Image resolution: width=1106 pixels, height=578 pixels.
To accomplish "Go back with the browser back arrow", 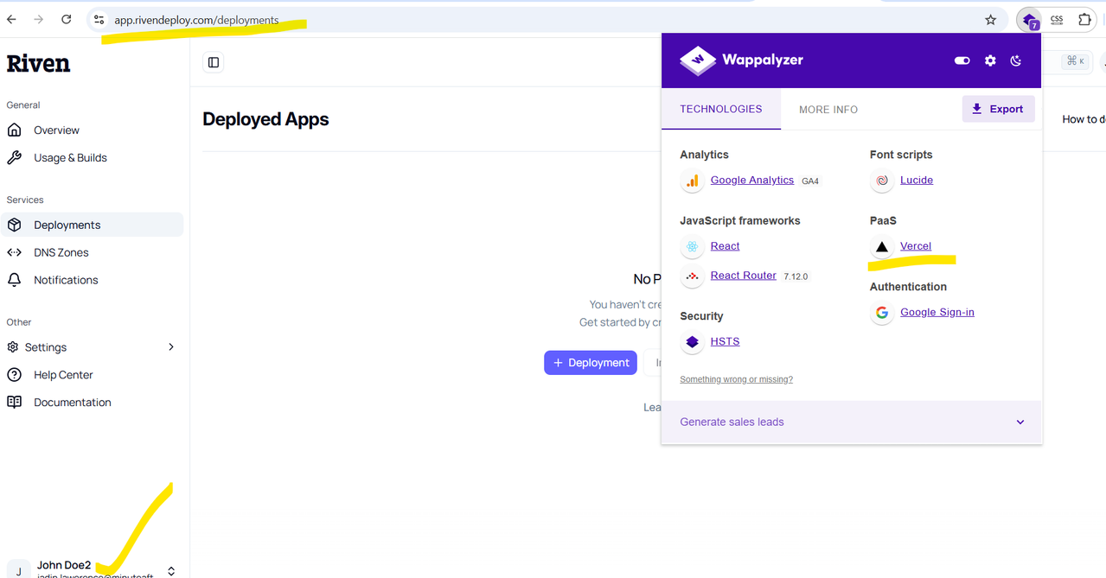I will click(11, 19).
